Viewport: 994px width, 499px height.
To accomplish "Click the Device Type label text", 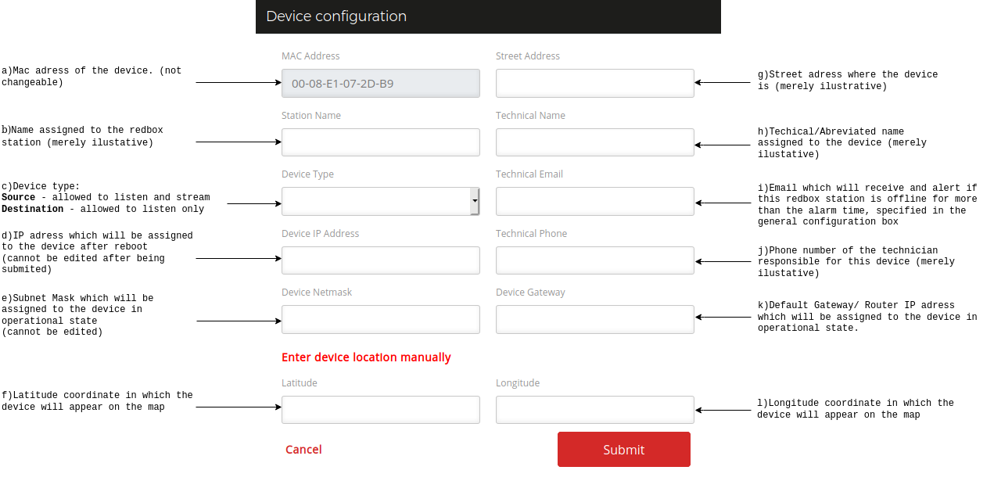I will click(307, 174).
